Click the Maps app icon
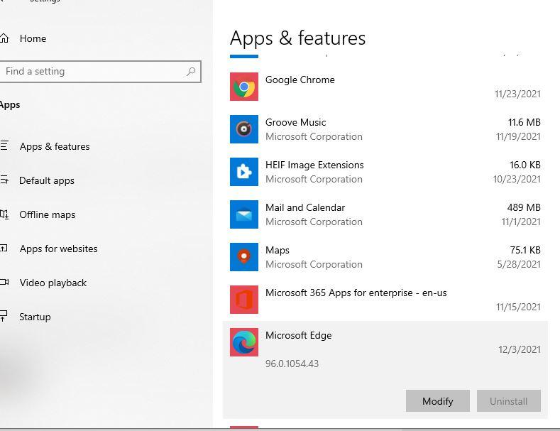 244,257
